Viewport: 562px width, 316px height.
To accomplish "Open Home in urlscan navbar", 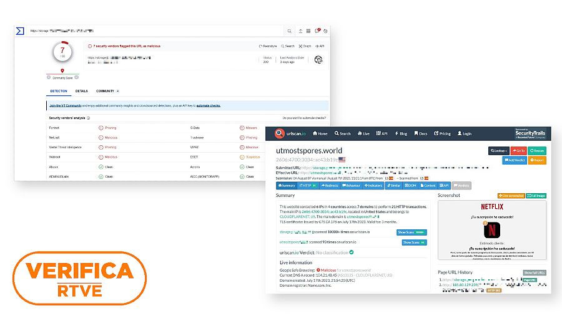I will 320,133.
